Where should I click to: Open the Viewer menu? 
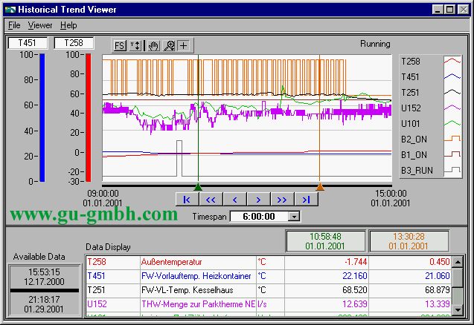40,25
